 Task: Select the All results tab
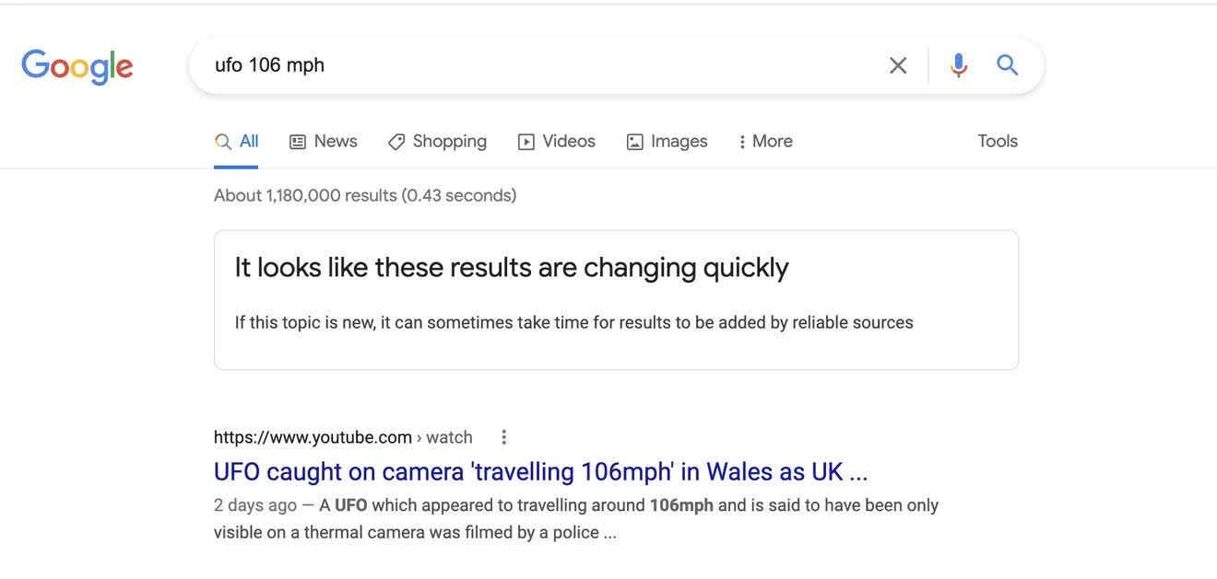[237, 142]
